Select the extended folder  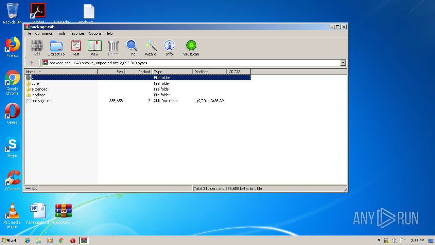(x=37, y=89)
